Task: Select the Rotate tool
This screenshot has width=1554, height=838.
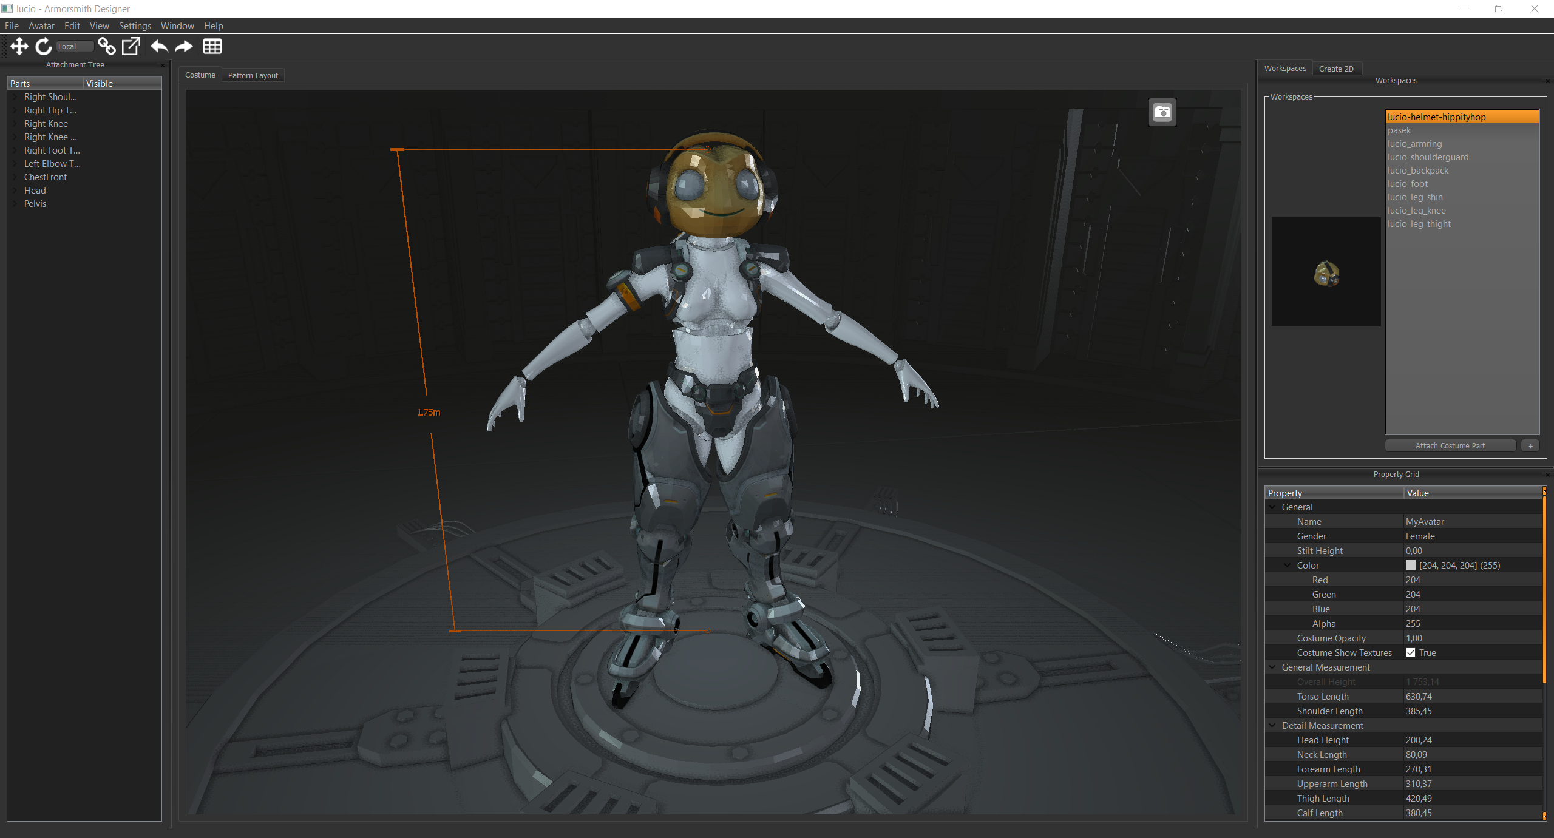Action: [x=44, y=46]
